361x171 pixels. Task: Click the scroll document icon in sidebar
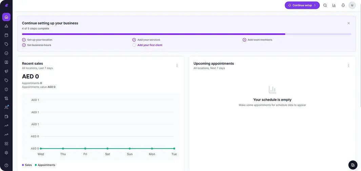click(6, 98)
